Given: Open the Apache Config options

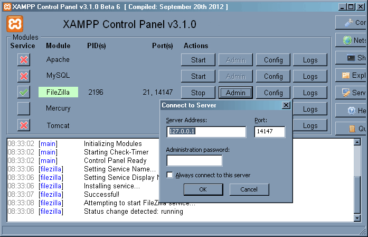Looking at the screenshot, I should point(273,60).
